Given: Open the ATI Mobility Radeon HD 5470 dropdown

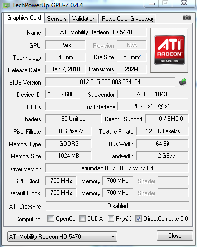Looking at the screenshot, I should 62,237.
